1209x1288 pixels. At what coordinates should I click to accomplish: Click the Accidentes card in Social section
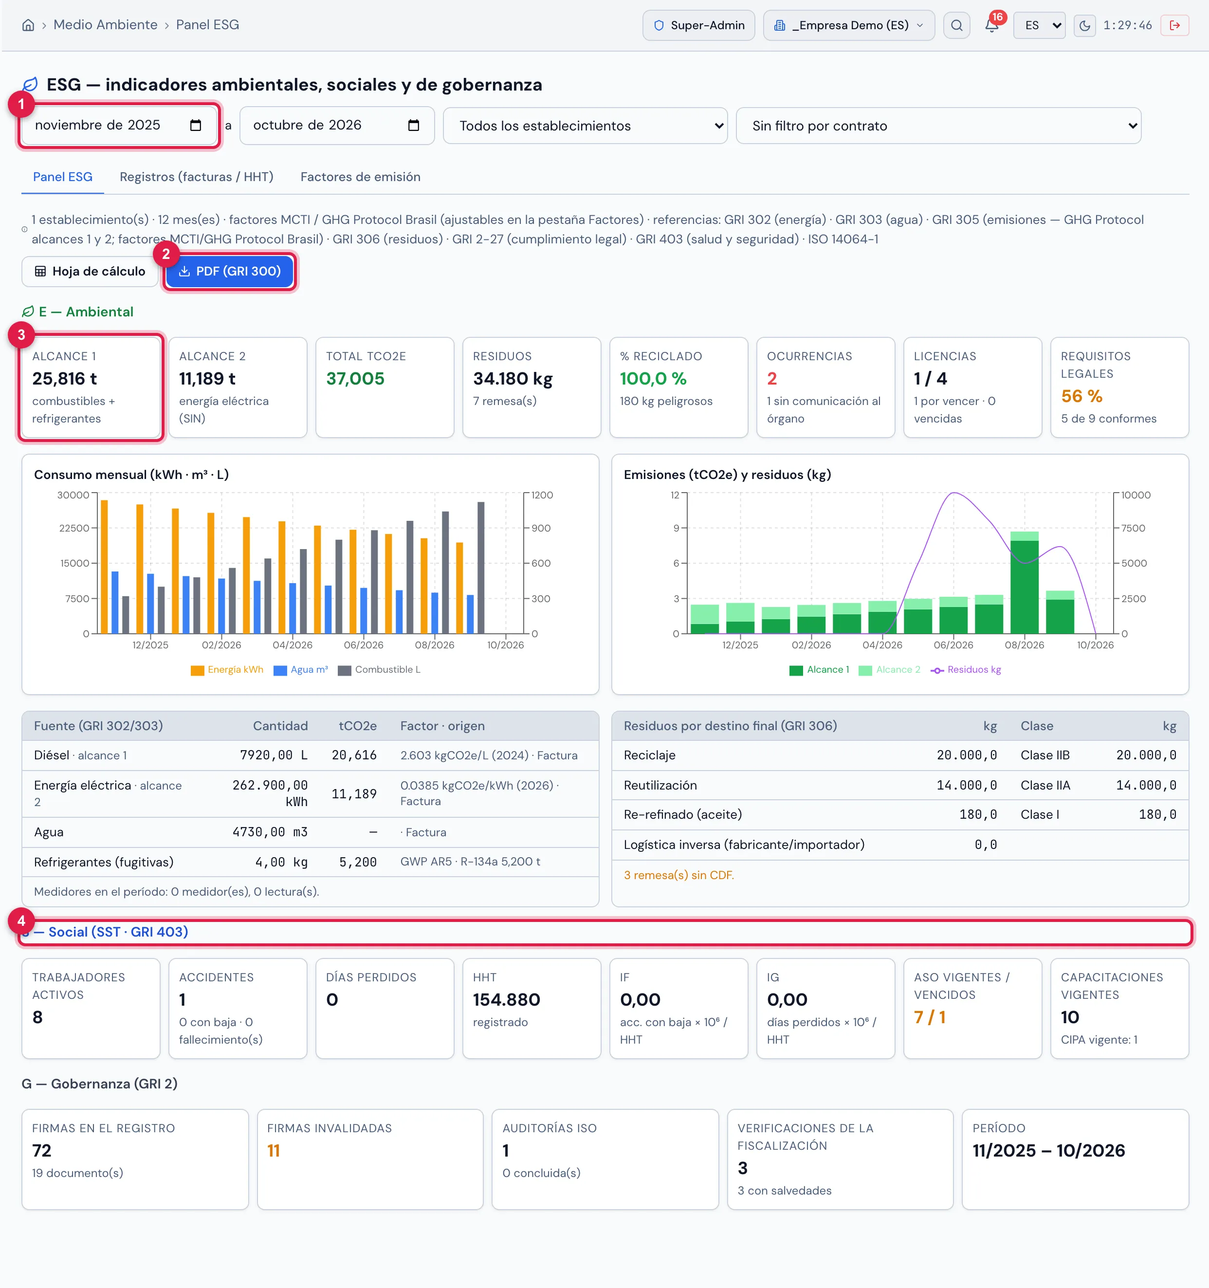click(x=238, y=1008)
